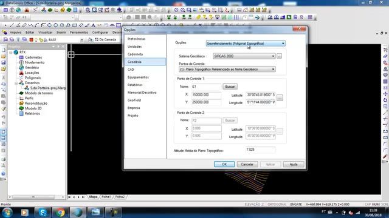
Task: Switch to the Folha1 tab
Action: click(106, 197)
